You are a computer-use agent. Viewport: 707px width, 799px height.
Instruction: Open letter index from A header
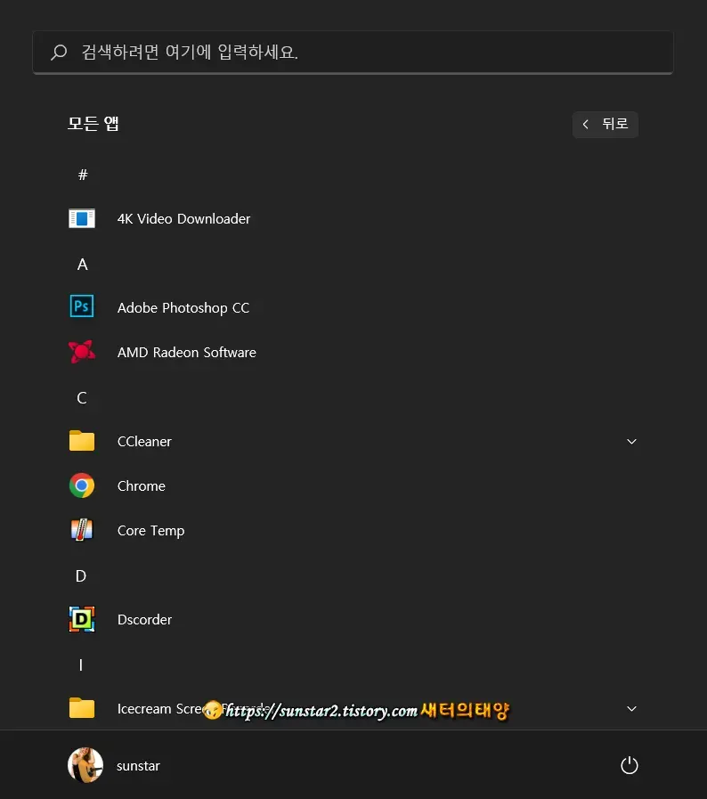click(83, 264)
